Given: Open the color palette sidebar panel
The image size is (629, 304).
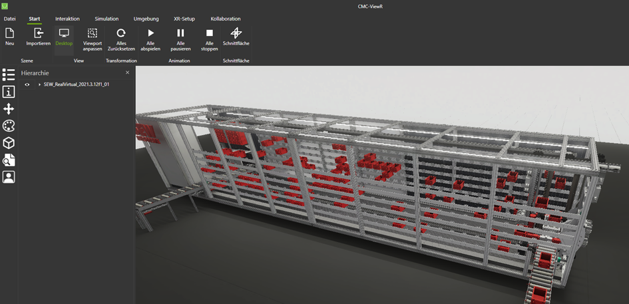Looking at the screenshot, I should point(9,126).
